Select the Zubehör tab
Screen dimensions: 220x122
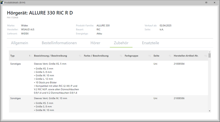pos(121,43)
